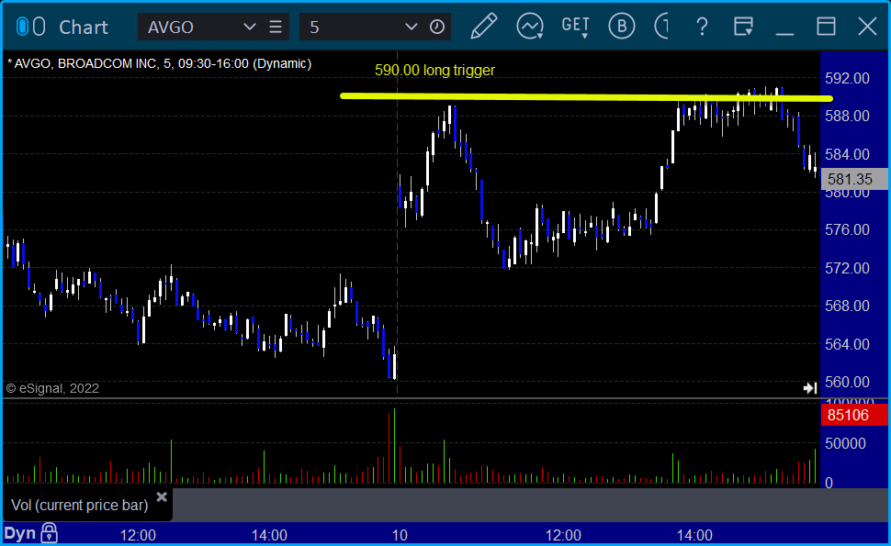Image resolution: width=891 pixels, height=546 pixels.
Task: Click the 572.00 price axis label
Action: [847, 268]
